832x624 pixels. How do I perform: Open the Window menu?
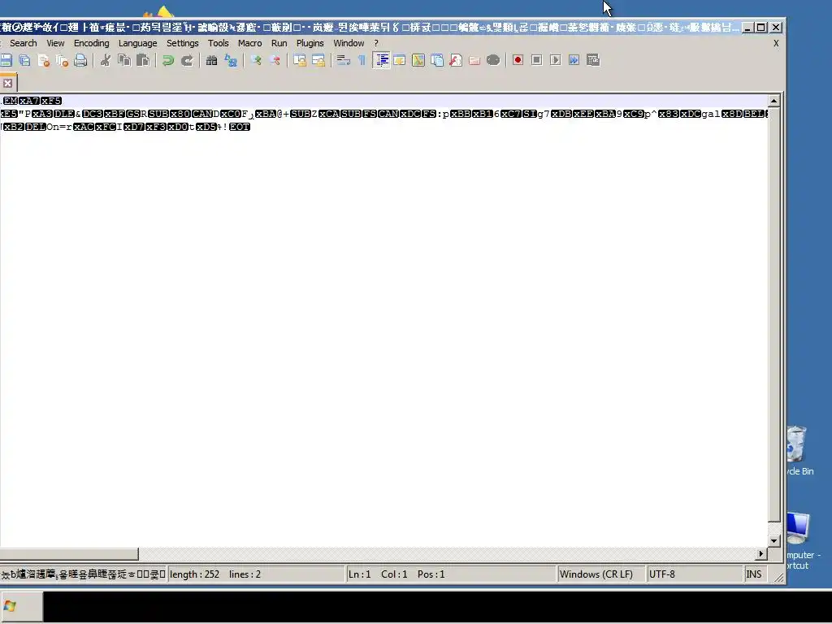349,43
